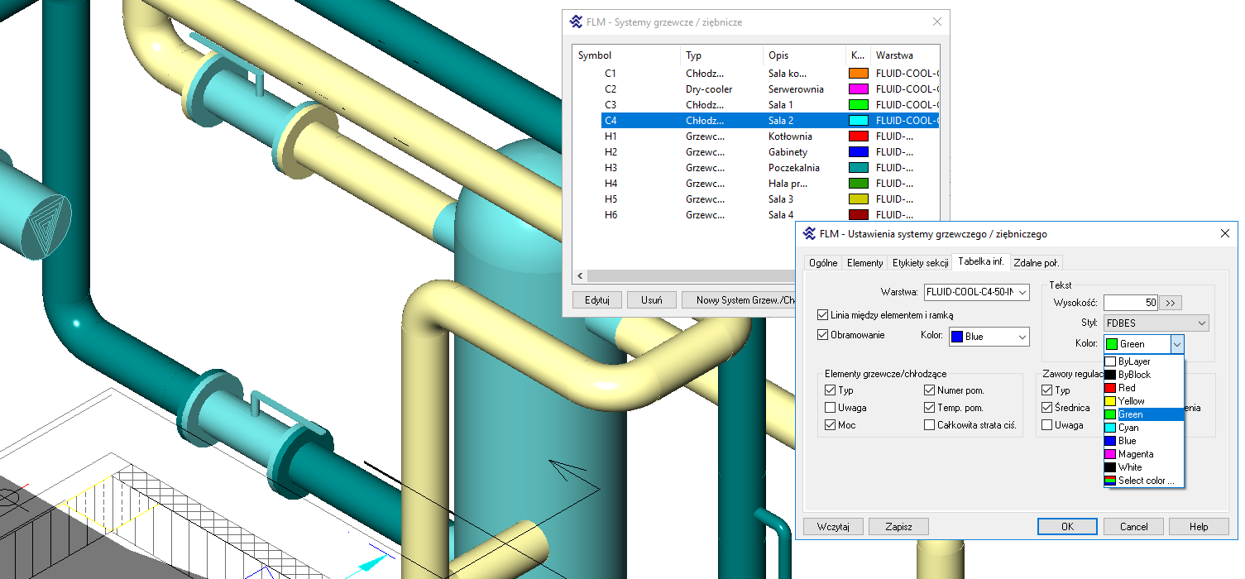Disable the Numer pom. checkbox
The width and height of the screenshot is (1245, 579).
click(930, 390)
